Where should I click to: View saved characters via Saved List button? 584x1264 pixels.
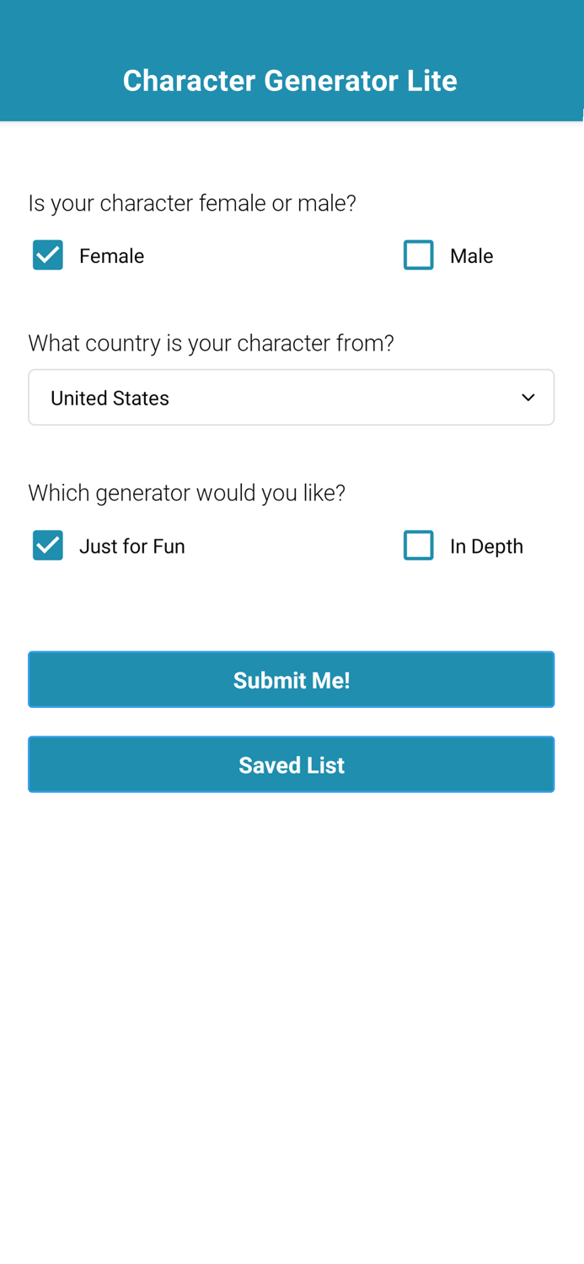tap(292, 763)
